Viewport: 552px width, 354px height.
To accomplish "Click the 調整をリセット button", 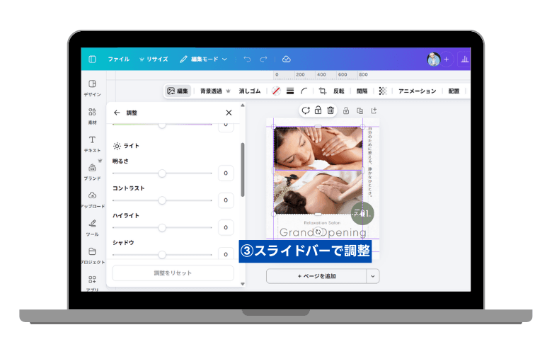I will 173,273.
